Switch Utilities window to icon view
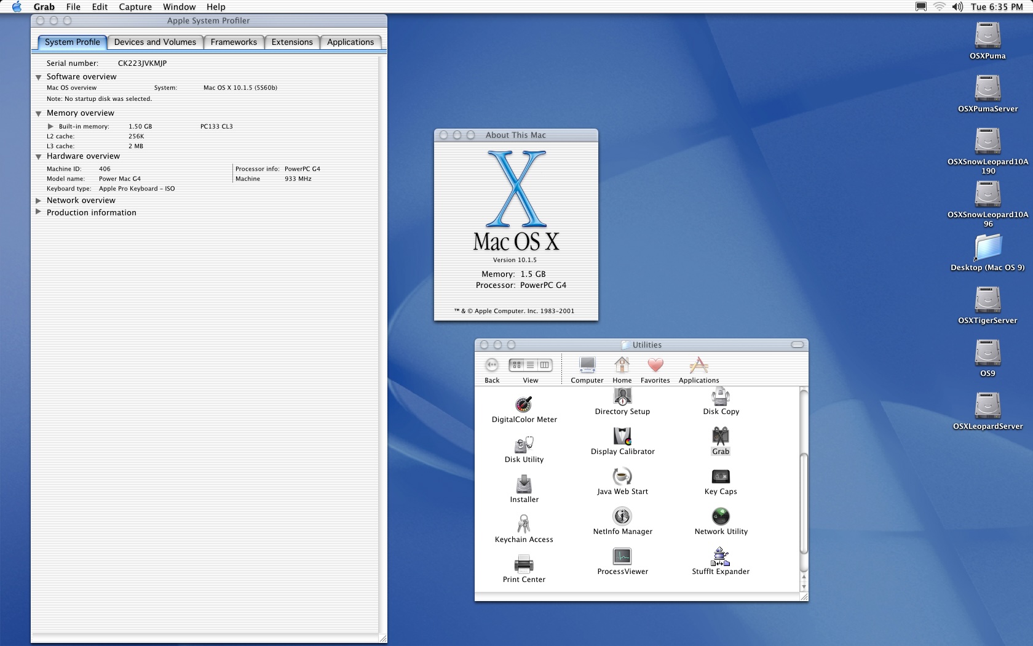The width and height of the screenshot is (1033, 646). (517, 365)
